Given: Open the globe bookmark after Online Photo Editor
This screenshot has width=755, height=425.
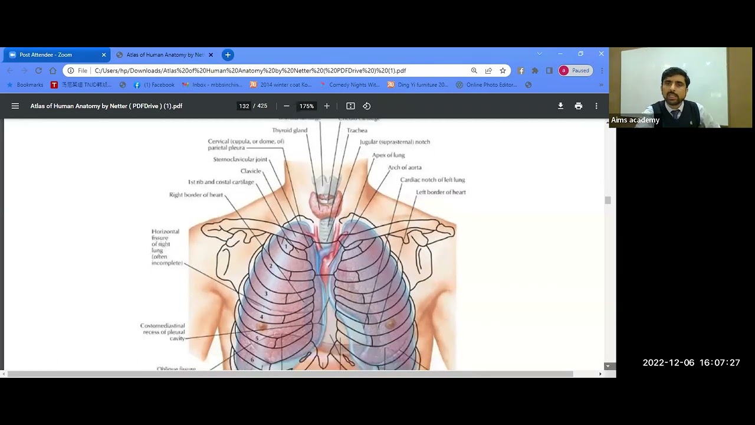Looking at the screenshot, I should (528, 85).
